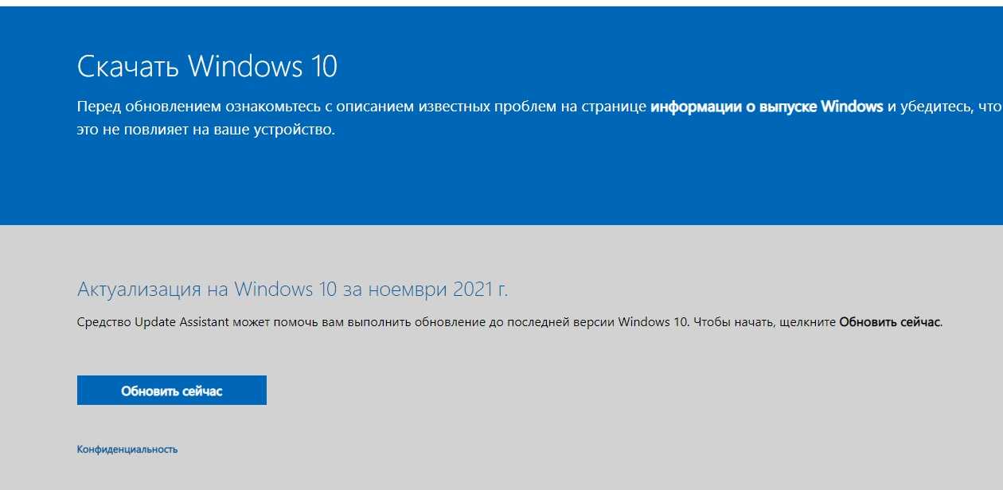Select the "Актуализация на Windows 10" section heading
This screenshot has height=490, width=1003.
[208, 289]
